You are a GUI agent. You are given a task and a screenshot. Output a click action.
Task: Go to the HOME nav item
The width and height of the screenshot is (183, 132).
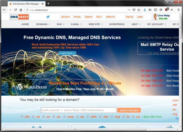[25, 24]
